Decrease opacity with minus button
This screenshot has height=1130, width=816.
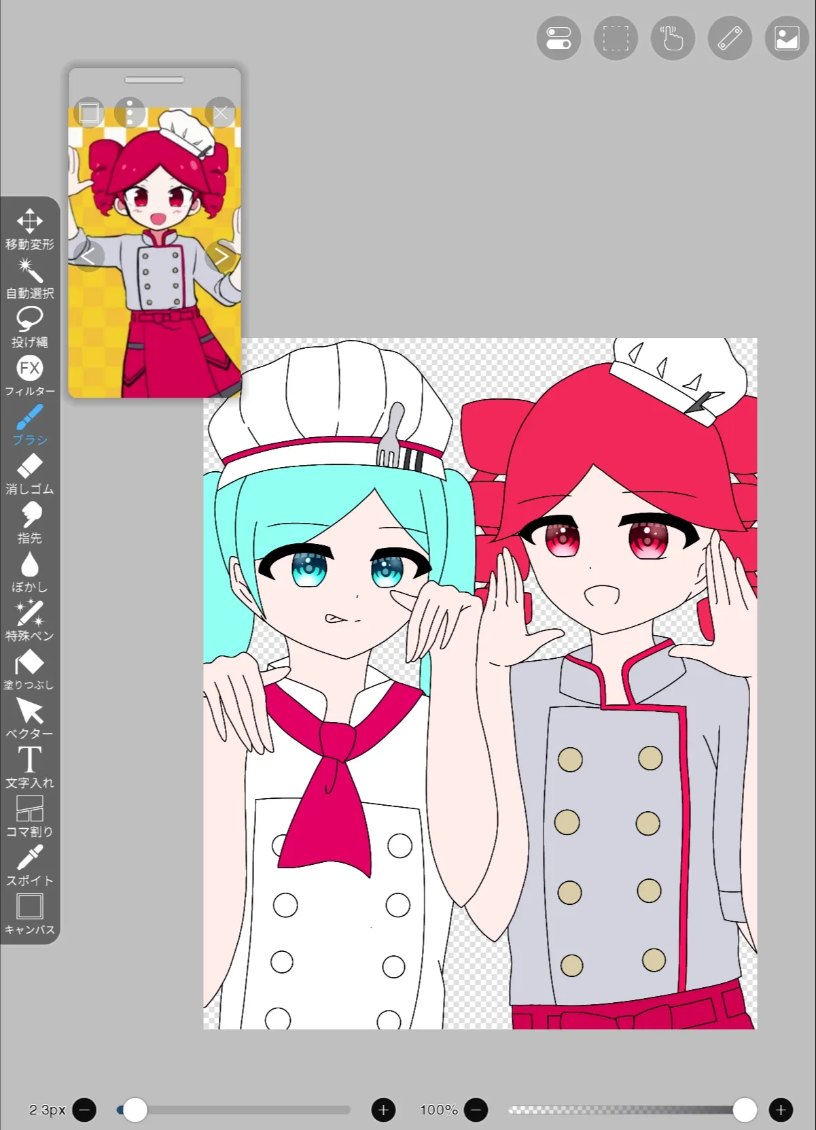(476, 1110)
